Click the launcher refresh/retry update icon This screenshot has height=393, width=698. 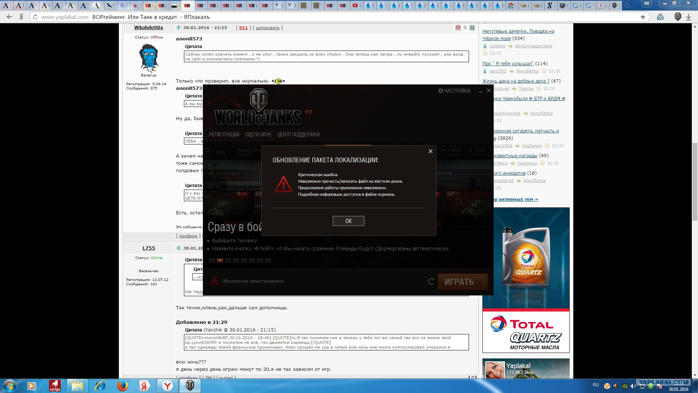431,281
